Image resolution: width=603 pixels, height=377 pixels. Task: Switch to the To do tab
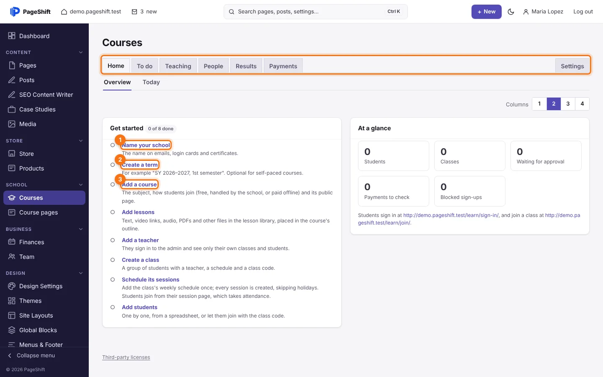pos(144,66)
